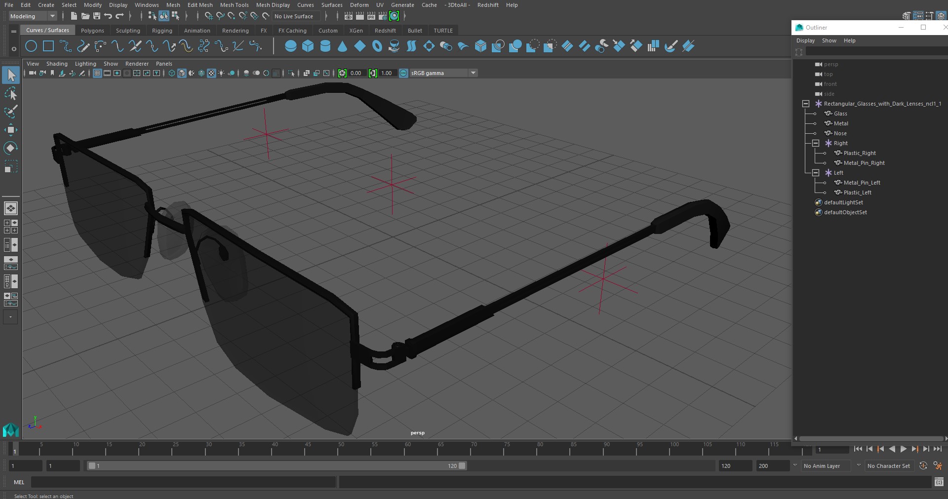Click the Pencil Curve tool icon
Screen dimensions: 948x499
(x=83, y=46)
